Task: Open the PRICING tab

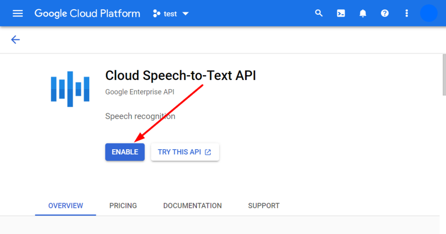Action: pos(123,206)
